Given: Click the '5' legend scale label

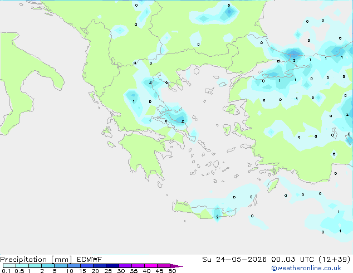Looking at the screenshot, I should coord(55,271).
